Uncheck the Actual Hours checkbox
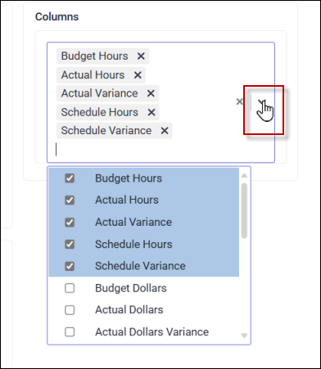Viewport: 321px width, 369px height. coord(70,200)
